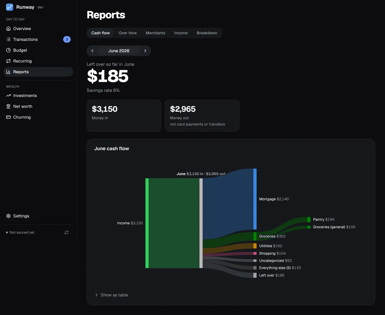
Task: Click the $2,965 Money out card
Action: point(202,116)
